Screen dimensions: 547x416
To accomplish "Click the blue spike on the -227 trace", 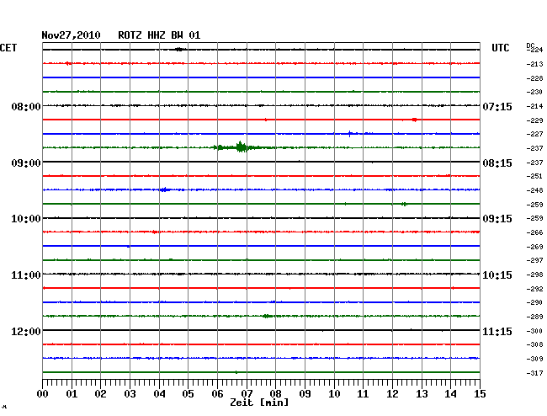I will 350,134.
